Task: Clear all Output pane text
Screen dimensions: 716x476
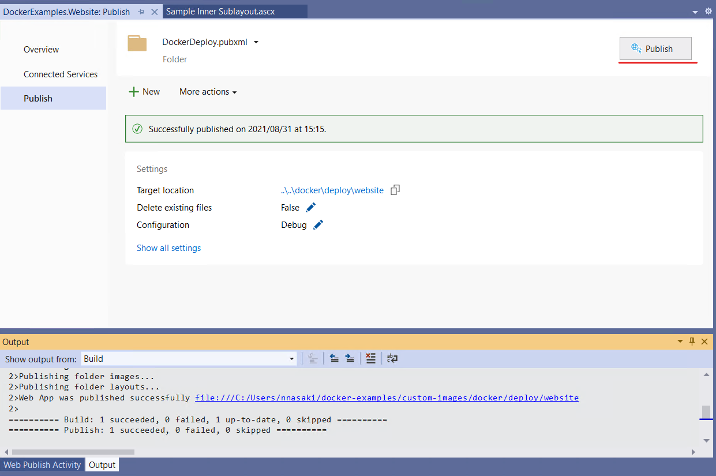Action: 371,359
